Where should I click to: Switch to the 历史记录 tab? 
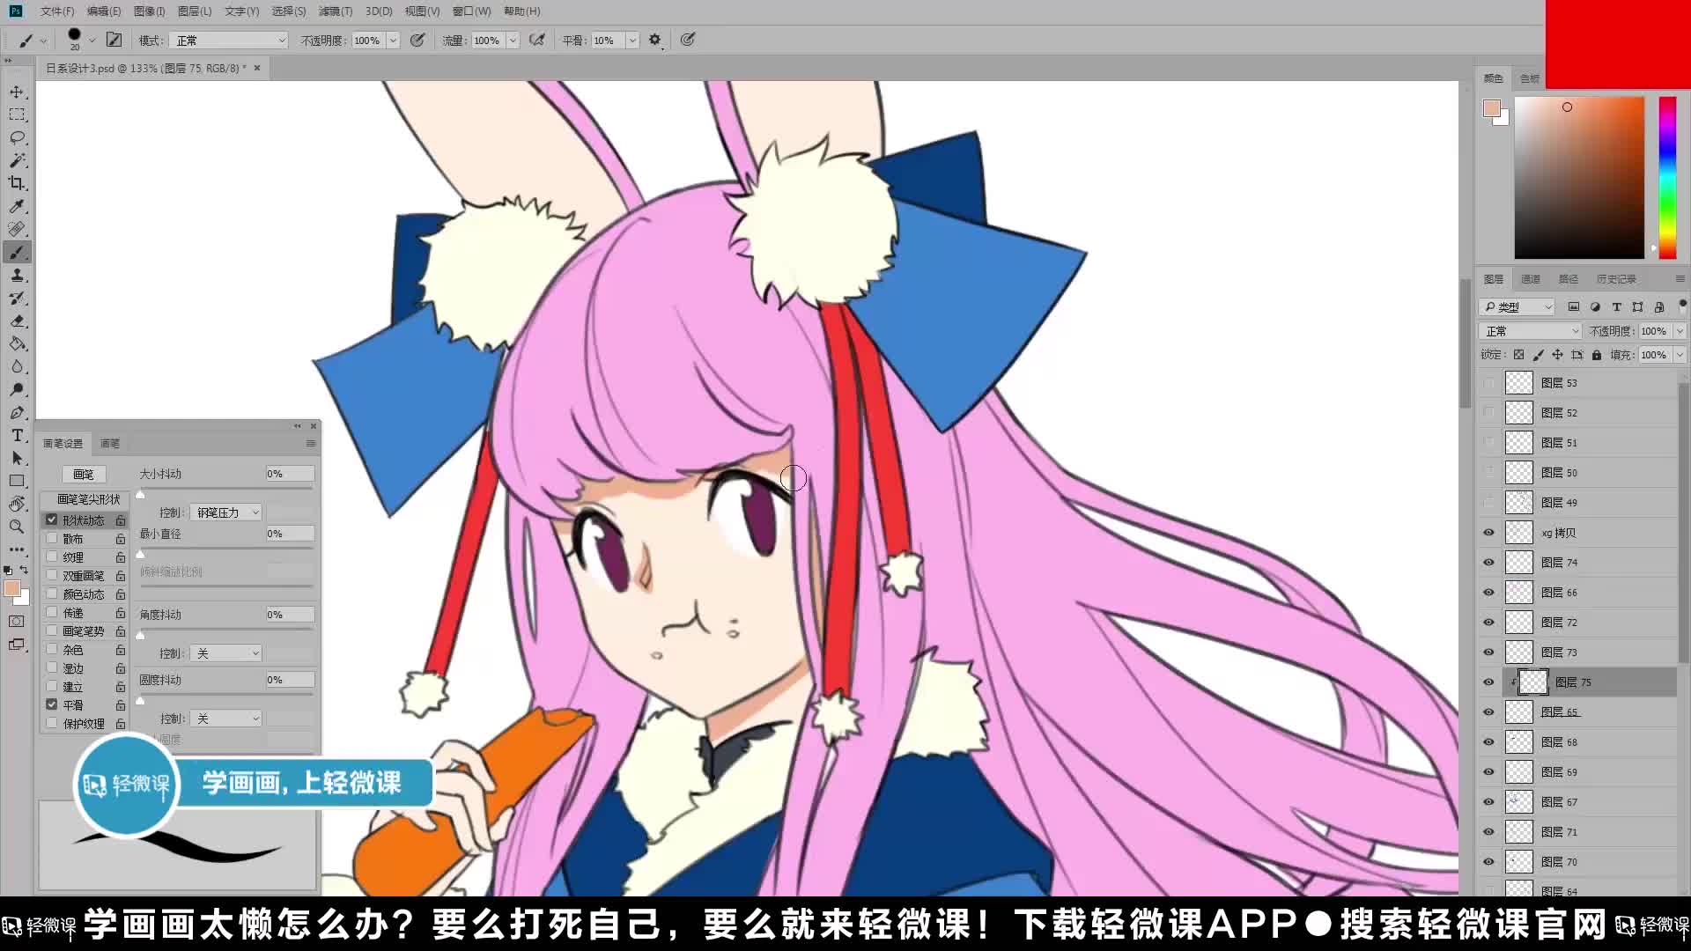pyautogui.click(x=1615, y=279)
